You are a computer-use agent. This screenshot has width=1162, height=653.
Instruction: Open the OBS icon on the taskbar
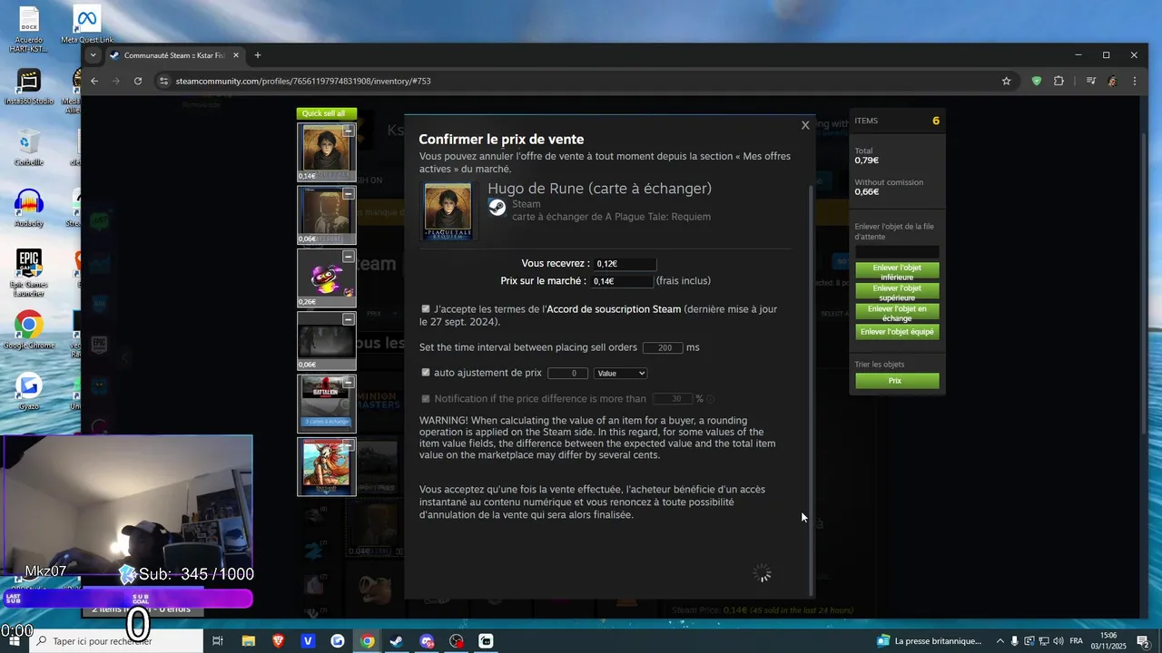457,641
